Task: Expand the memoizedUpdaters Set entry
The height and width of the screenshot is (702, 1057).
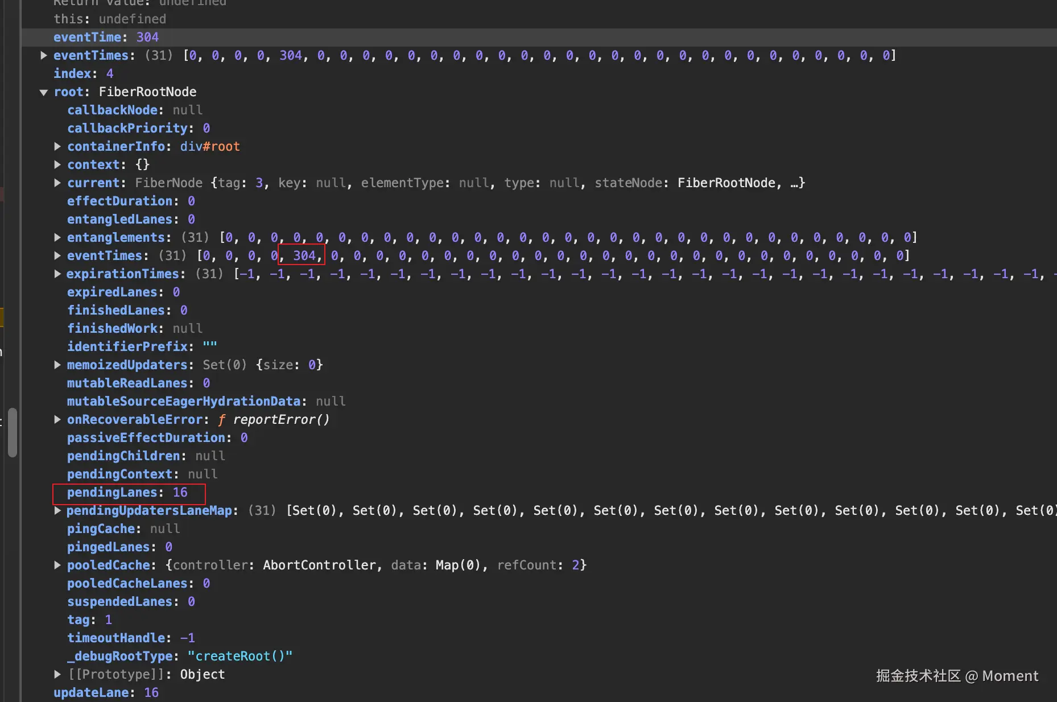Action: click(x=57, y=365)
